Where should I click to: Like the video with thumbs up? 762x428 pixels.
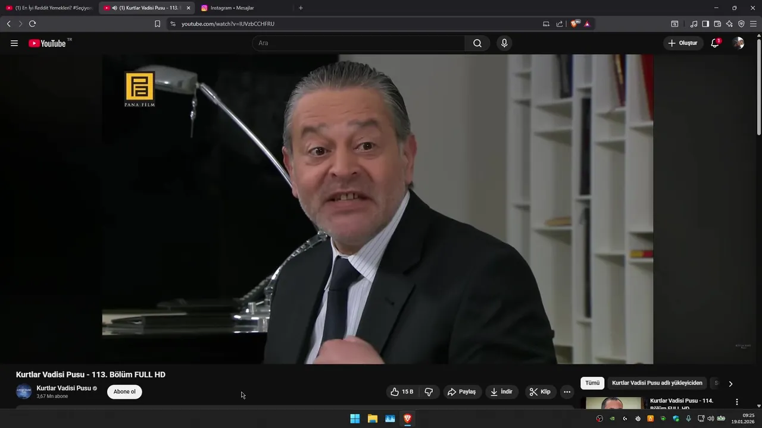pos(402,392)
